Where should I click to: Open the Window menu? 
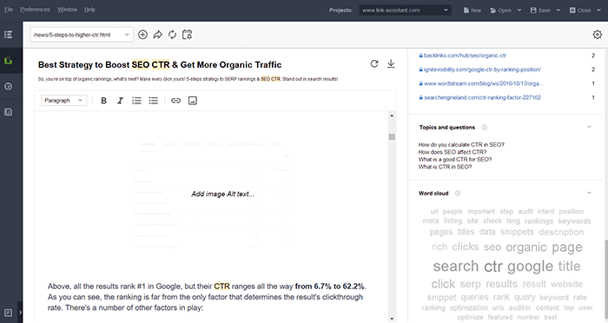67,10
